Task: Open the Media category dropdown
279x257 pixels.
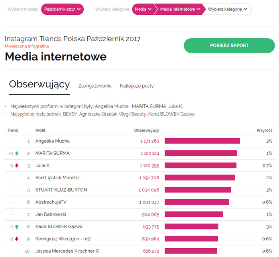Action: pos(143,9)
